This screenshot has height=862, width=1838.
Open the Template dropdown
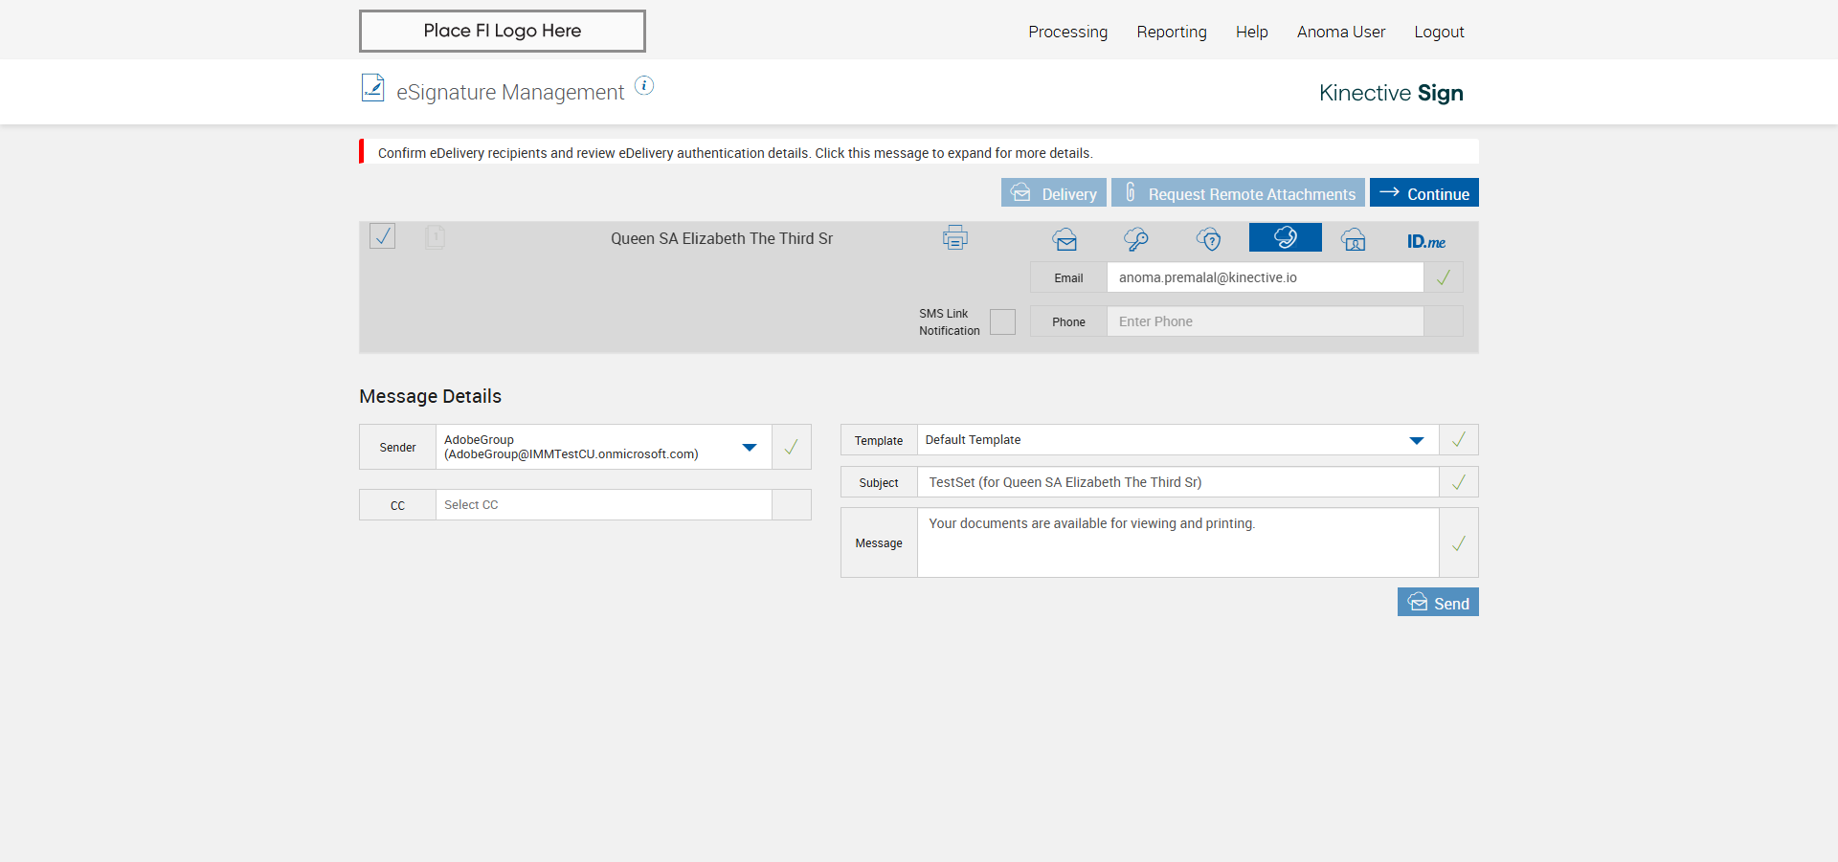1416,440
